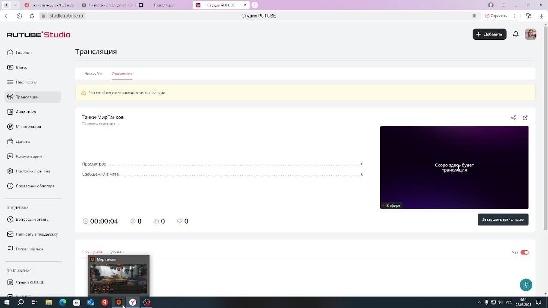
Task: Open the Донаты tab in chat panel
Action: [x=117, y=252]
